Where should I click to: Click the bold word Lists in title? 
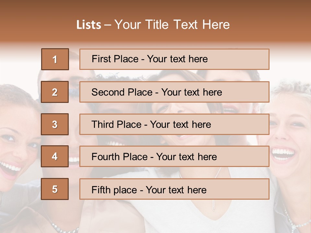(89, 25)
